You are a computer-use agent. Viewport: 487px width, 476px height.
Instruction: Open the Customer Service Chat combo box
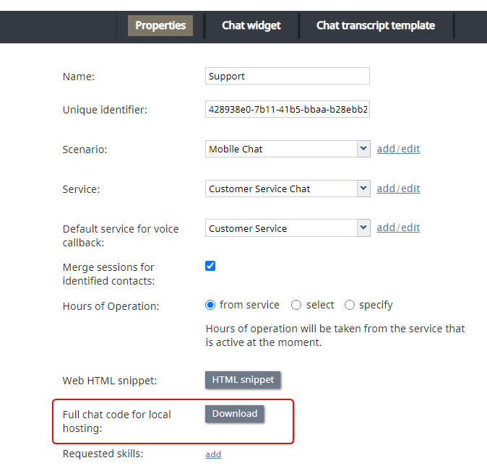click(x=288, y=189)
